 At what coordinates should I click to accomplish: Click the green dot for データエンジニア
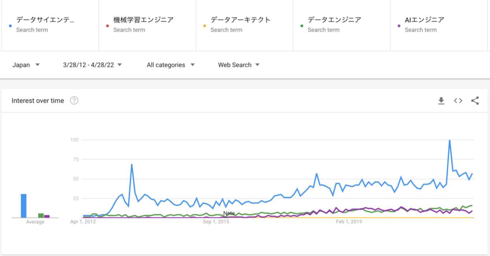tap(302, 26)
